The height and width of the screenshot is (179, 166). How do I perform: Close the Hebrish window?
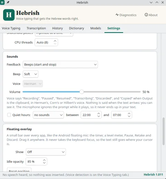tap(163, 2)
